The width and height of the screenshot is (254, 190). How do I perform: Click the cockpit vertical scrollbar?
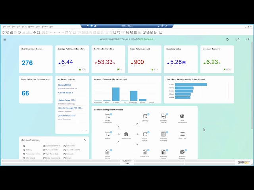252,85
